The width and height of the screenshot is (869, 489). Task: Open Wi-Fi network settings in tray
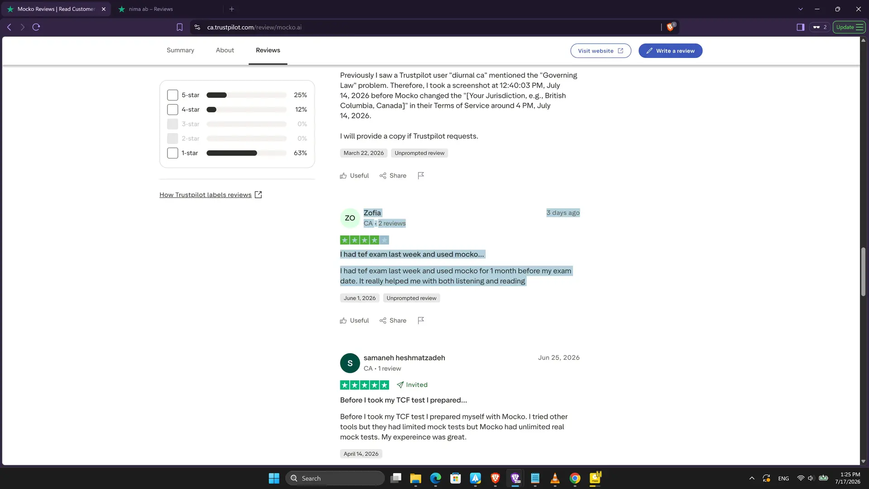pos(801,478)
